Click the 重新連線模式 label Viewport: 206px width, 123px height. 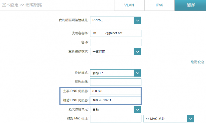[78, 51]
